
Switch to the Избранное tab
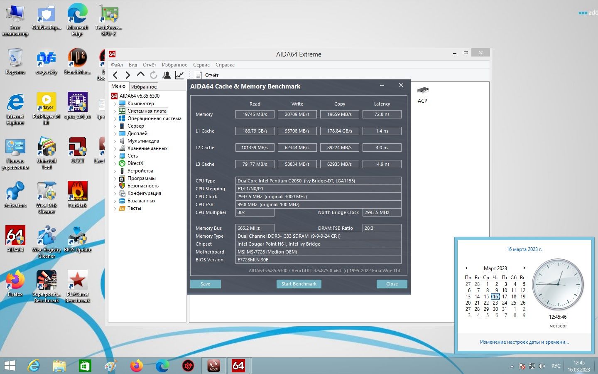(144, 87)
